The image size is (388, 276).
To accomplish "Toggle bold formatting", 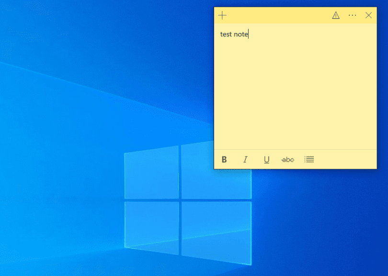I will [x=224, y=160].
